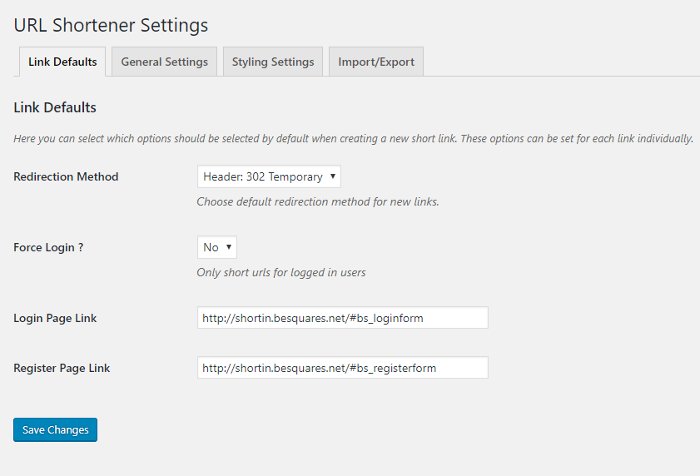
Task: Open the Redirection Method dropdown
Action: click(269, 176)
